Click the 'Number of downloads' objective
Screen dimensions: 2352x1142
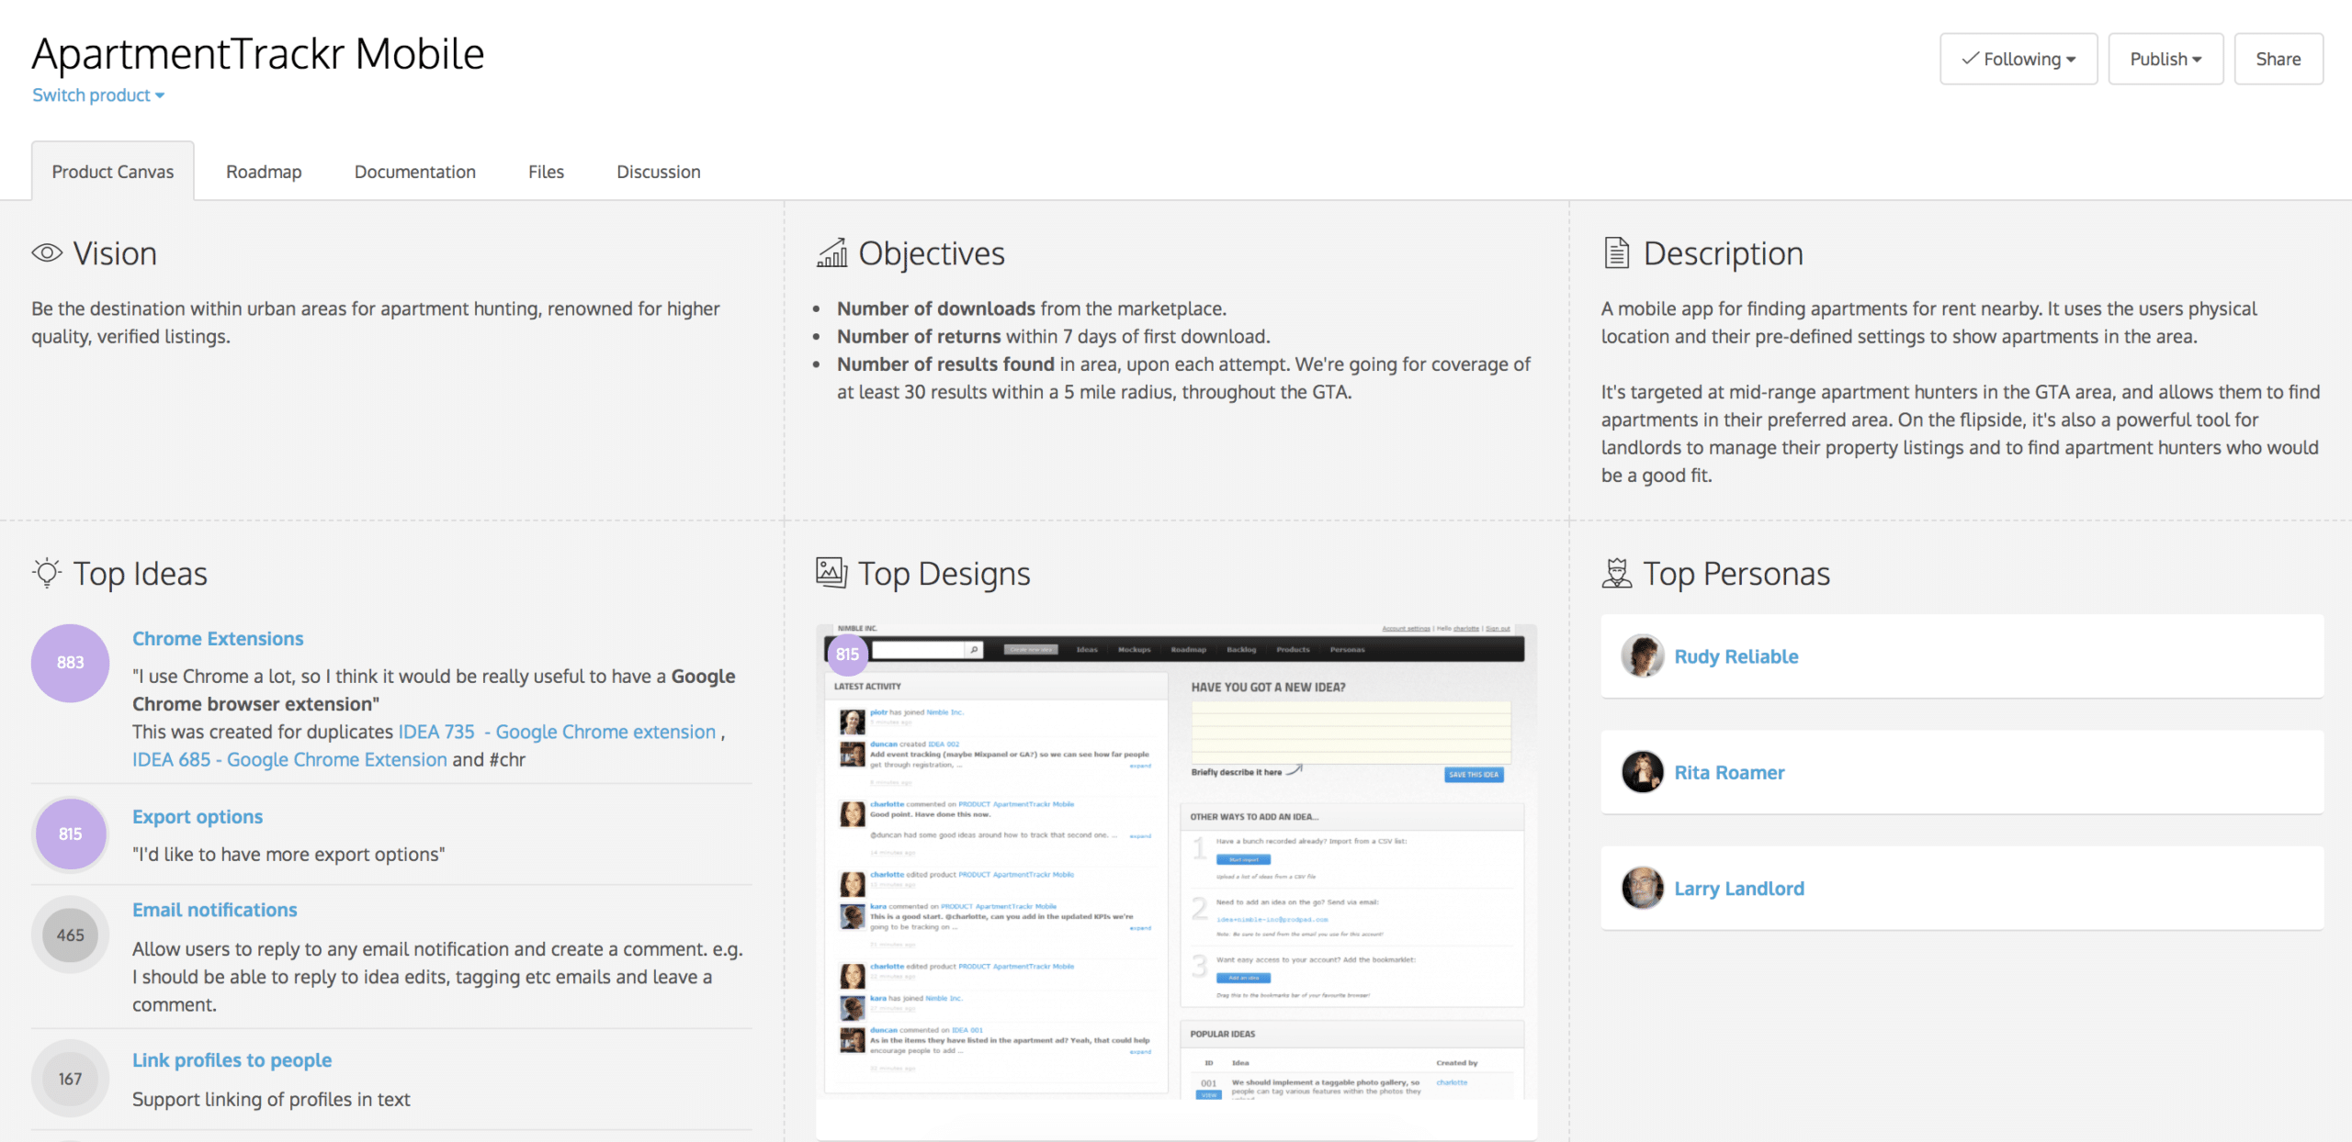coord(1032,308)
